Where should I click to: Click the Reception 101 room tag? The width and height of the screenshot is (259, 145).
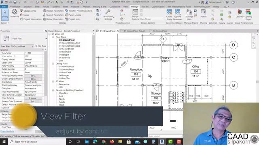(x=136, y=74)
